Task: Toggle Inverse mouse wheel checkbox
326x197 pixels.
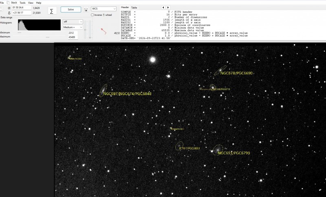Action: point(93,15)
